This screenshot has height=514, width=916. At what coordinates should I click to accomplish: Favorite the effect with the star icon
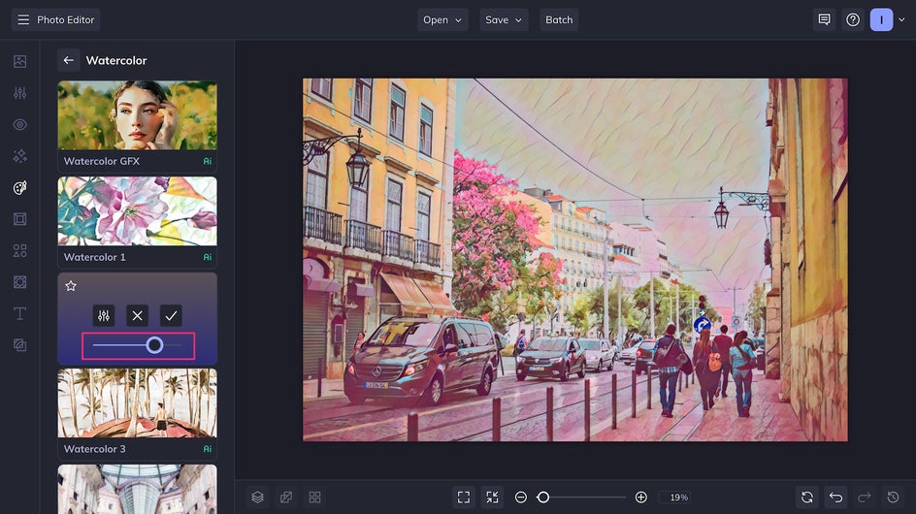71,286
